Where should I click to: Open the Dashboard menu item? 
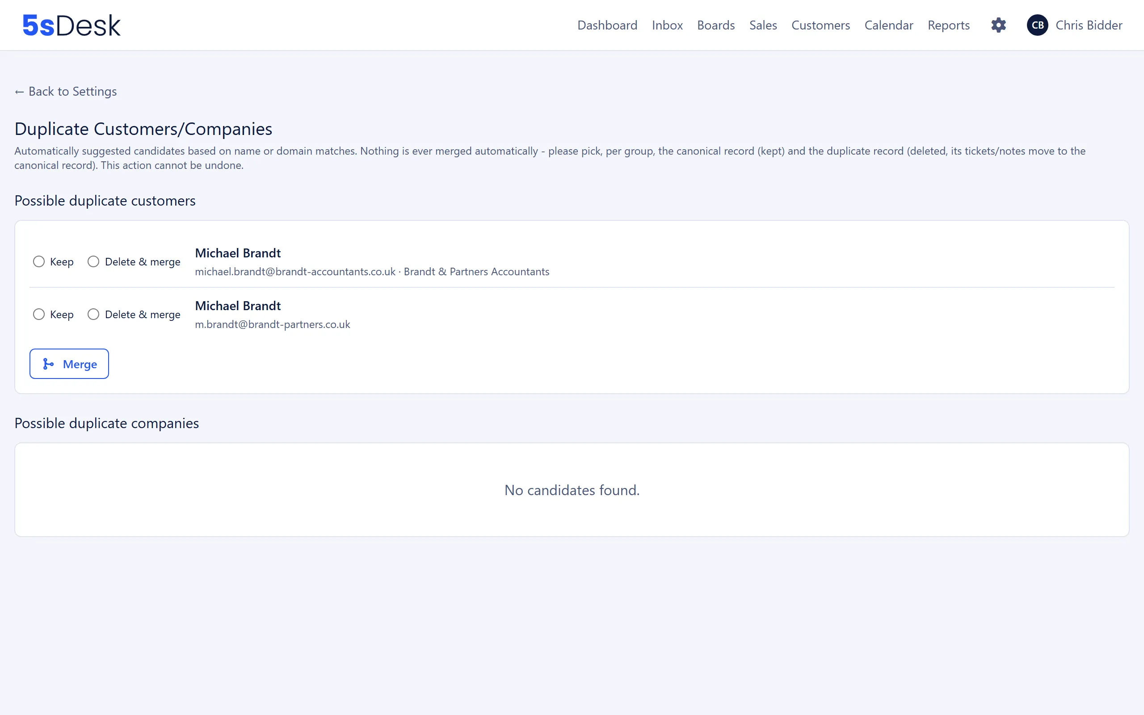click(x=607, y=25)
